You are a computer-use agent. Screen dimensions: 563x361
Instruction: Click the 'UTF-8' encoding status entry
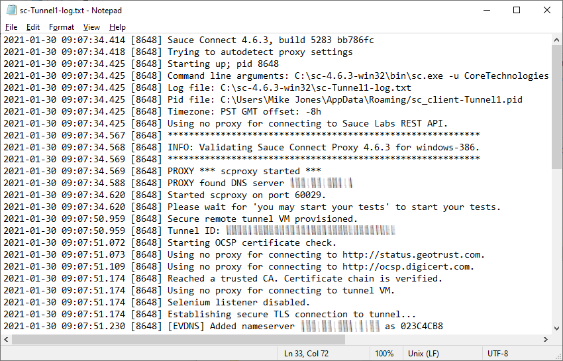point(497,354)
